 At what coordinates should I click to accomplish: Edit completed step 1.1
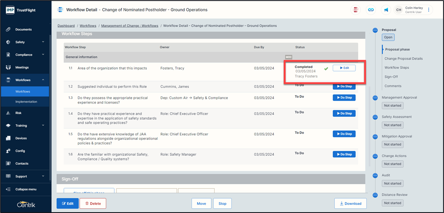point(344,68)
